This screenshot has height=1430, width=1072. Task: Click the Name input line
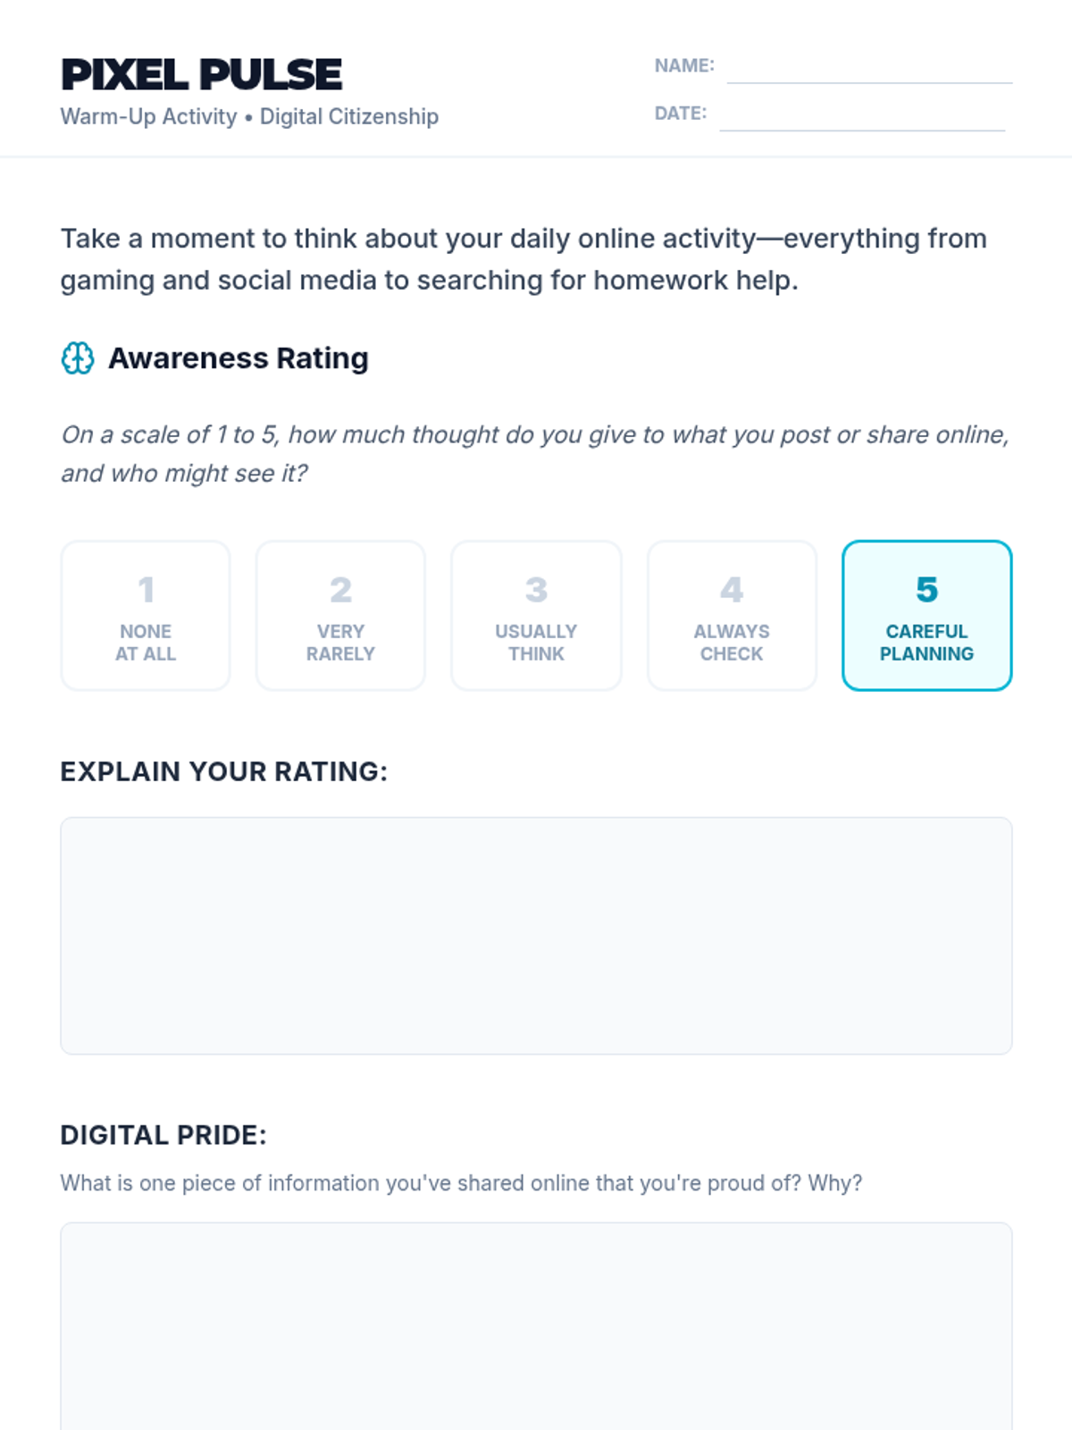tap(869, 67)
